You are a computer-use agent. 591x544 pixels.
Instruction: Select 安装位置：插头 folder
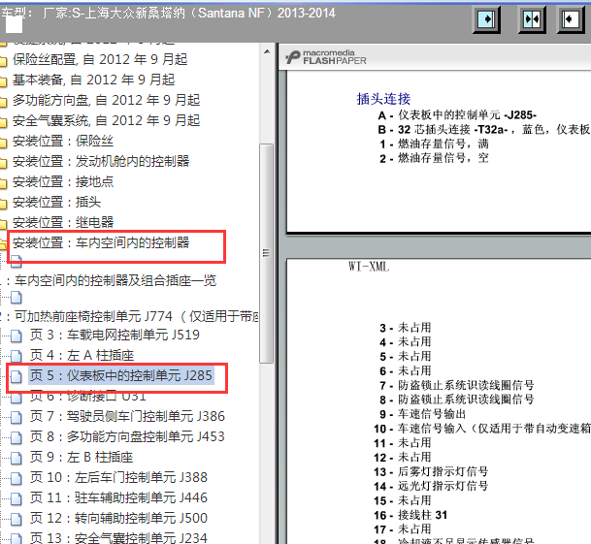[56, 202]
